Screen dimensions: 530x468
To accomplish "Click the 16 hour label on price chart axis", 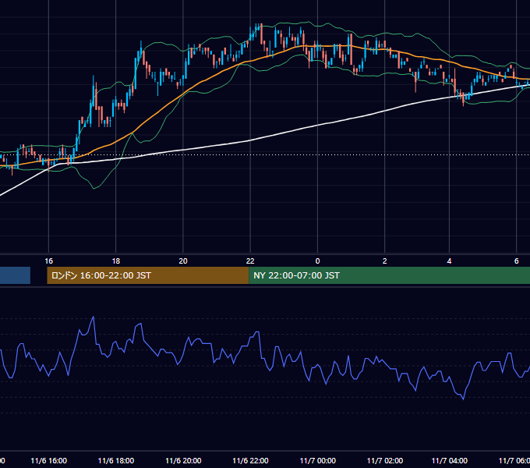I will point(48,261).
